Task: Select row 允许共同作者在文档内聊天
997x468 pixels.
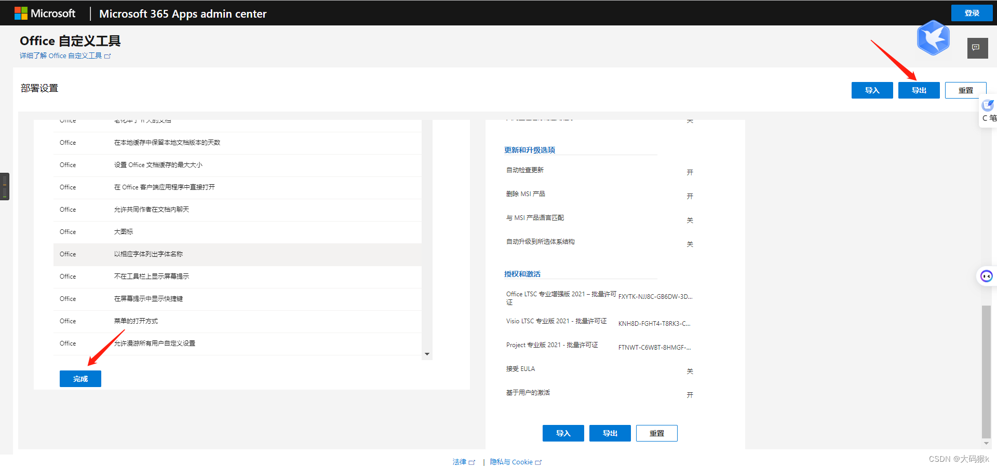Action: pyautogui.click(x=237, y=210)
